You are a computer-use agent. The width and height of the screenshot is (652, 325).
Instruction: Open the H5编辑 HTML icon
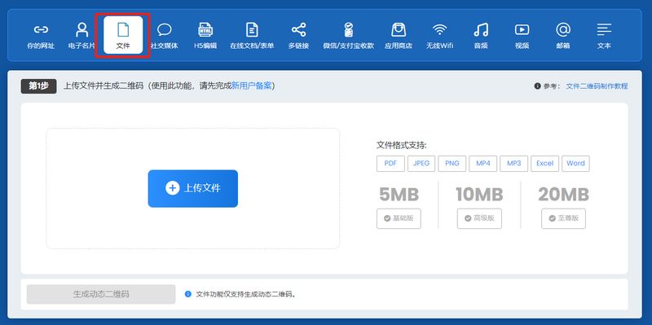click(x=205, y=29)
